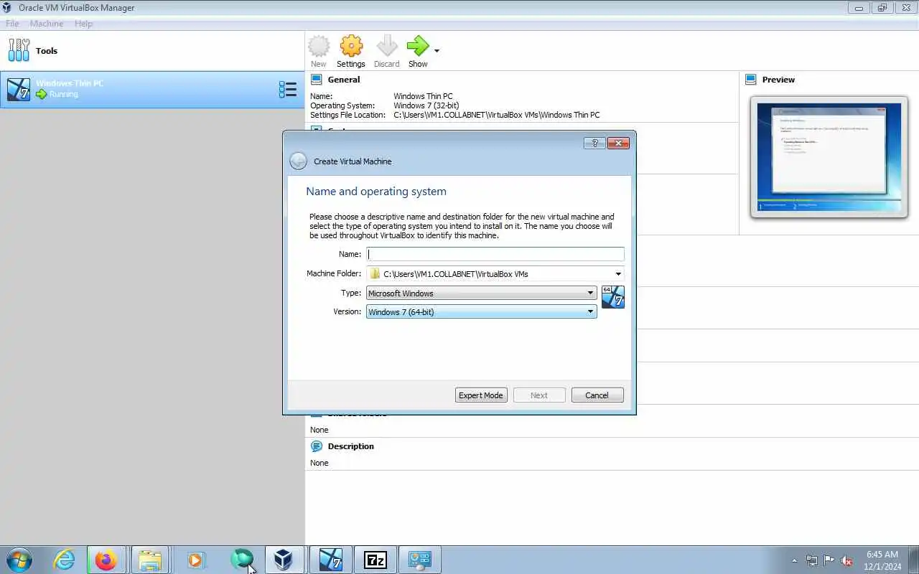
Task: Select the Windows Thin PC machine entry
Action: tap(152, 90)
